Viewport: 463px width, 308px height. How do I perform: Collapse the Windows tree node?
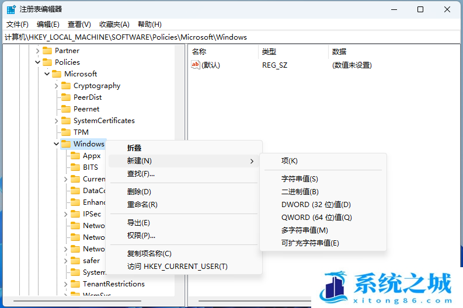(x=56, y=144)
